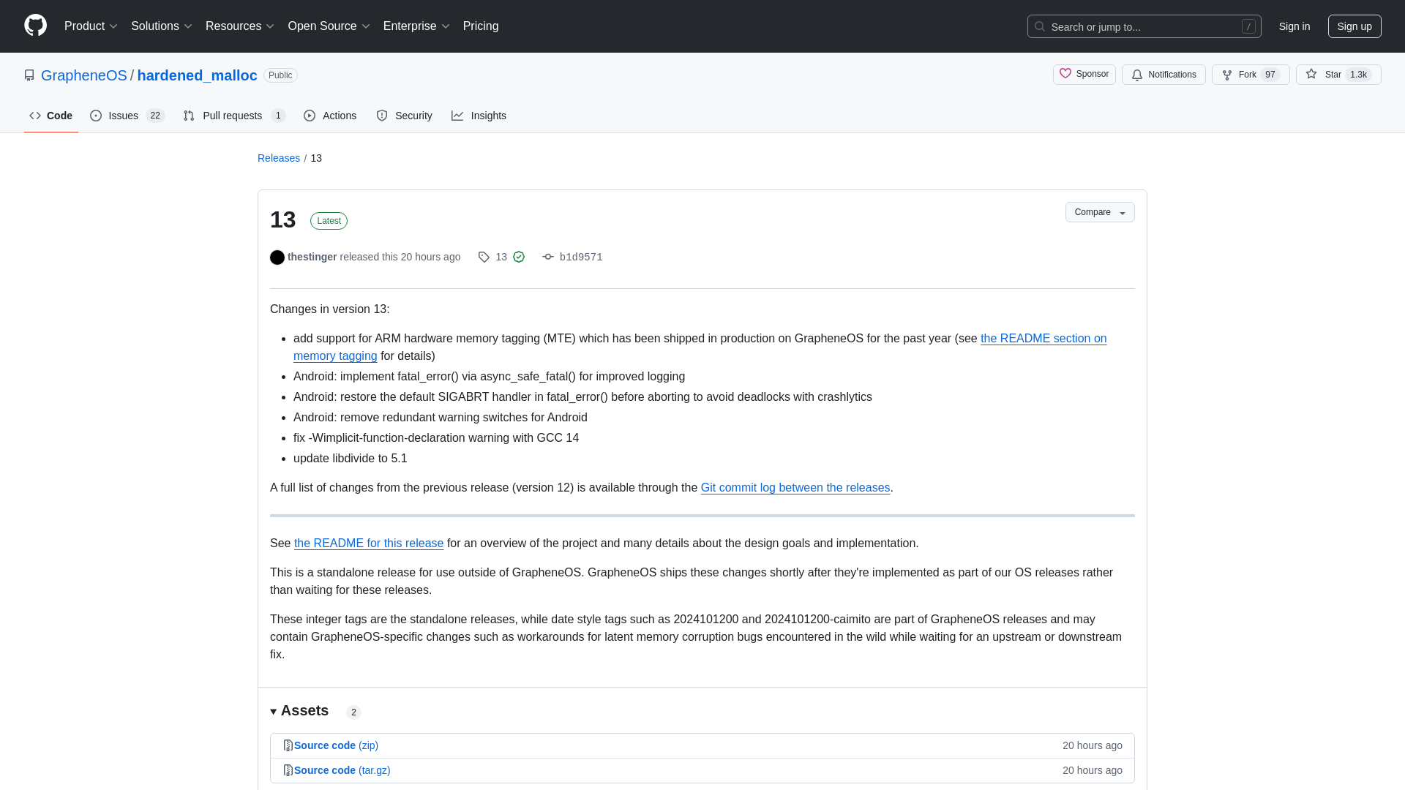1405x790 pixels.
Task: Download Source code (tar.gz)
Action: [x=342, y=770]
